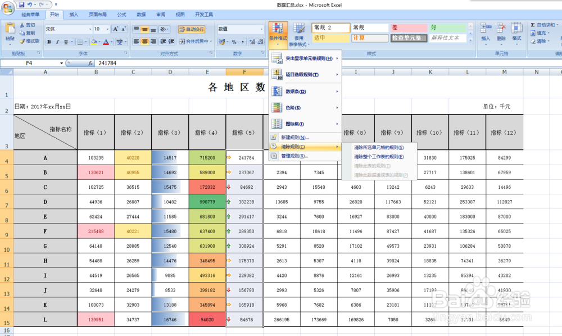Viewport: 562px width, 336px height.
Task: Cut selection with 剪切
Action: [28, 25]
